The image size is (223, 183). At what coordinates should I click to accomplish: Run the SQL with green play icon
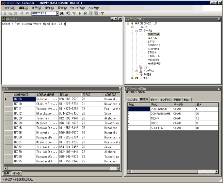coord(80,13)
